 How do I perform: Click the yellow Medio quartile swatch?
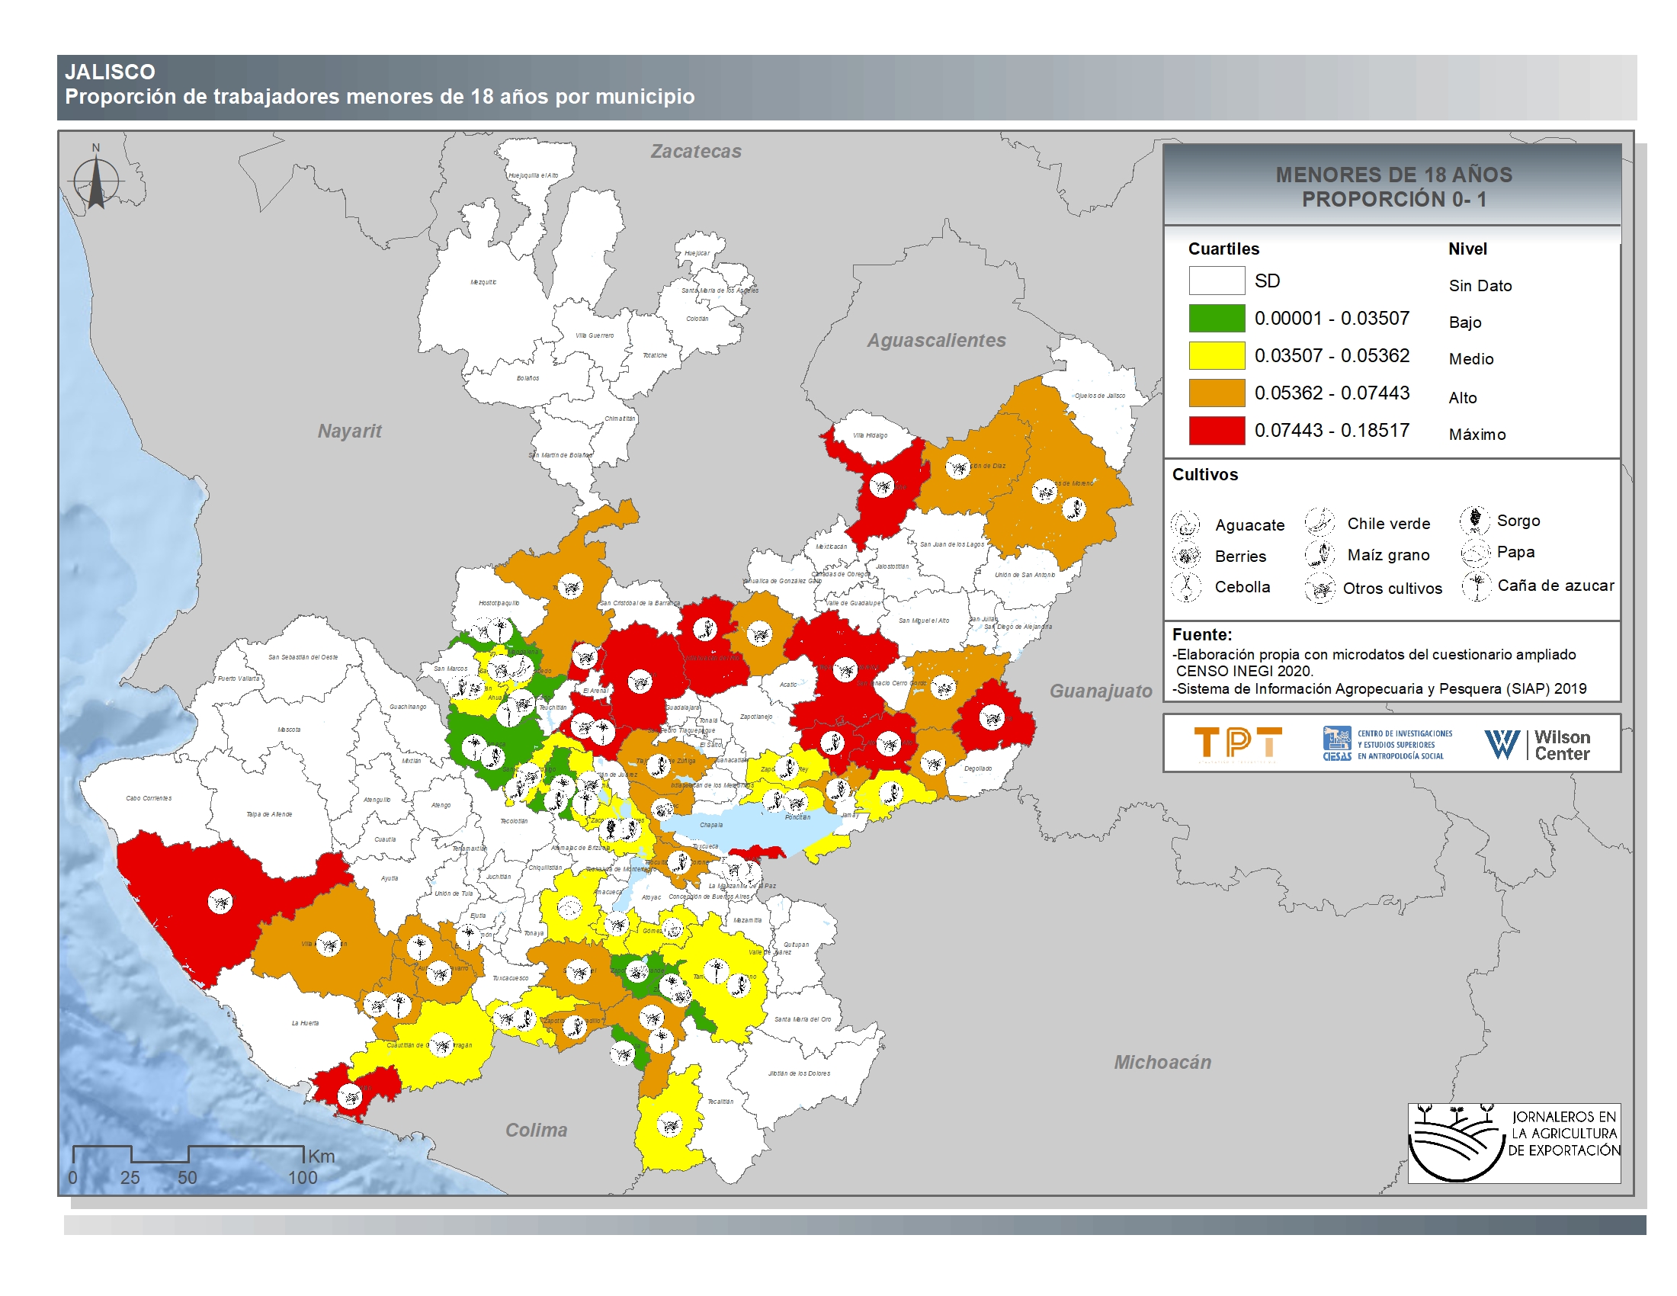(1217, 355)
